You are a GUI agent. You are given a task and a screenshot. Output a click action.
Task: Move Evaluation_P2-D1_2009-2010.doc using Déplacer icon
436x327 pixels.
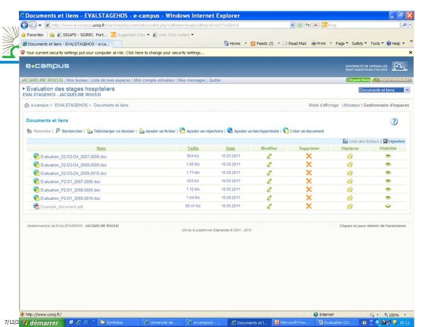pyautogui.click(x=350, y=198)
